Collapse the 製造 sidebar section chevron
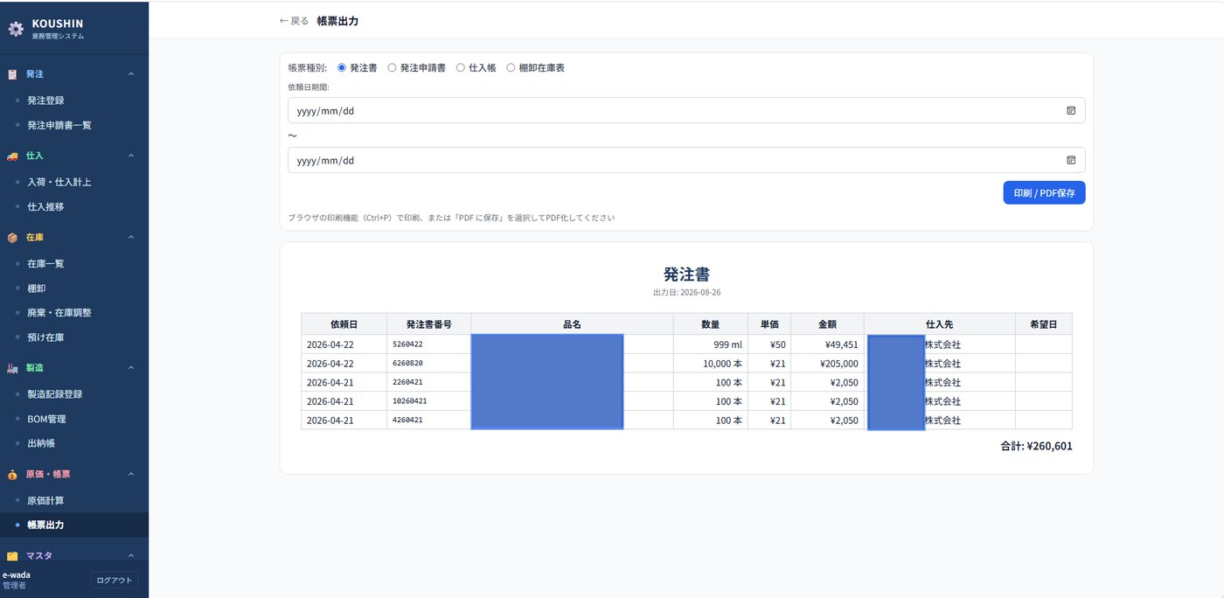1224x598 pixels. [131, 368]
